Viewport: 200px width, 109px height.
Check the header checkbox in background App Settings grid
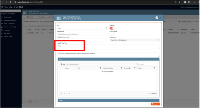pos(25,29)
